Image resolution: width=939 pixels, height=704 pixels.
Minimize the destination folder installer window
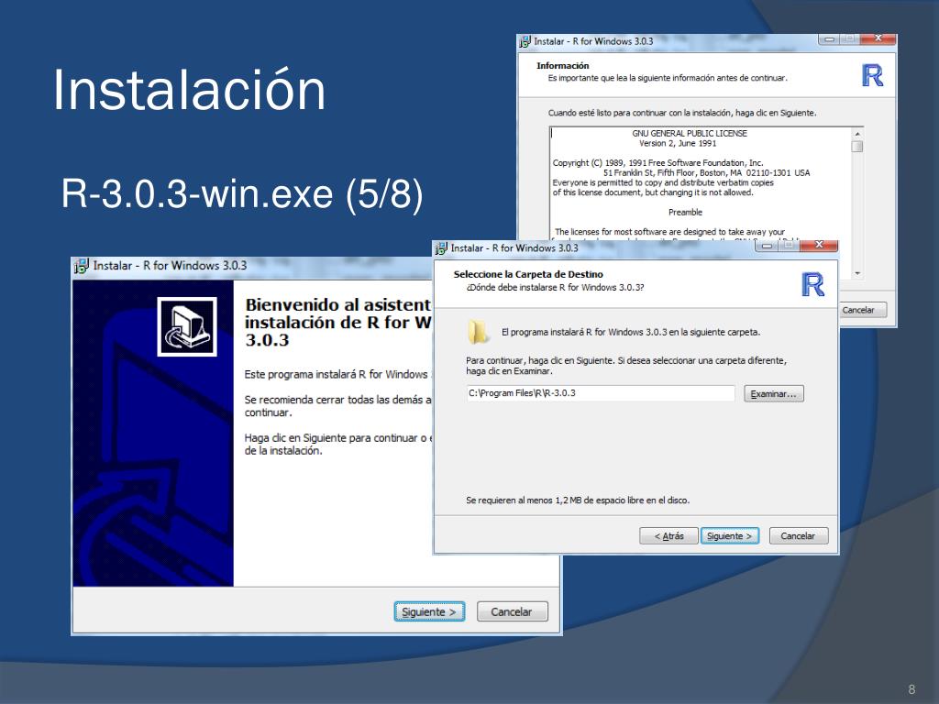(767, 246)
